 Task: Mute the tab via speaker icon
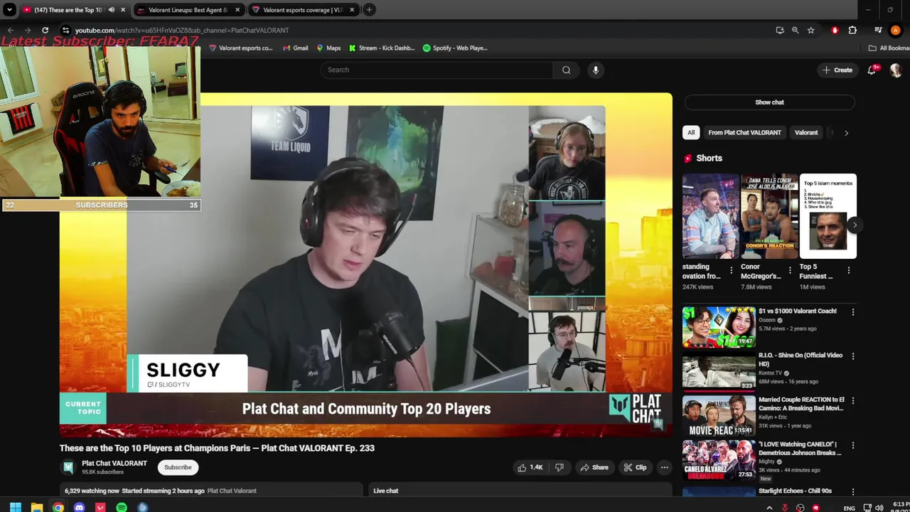pyautogui.click(x=111, y=10)
